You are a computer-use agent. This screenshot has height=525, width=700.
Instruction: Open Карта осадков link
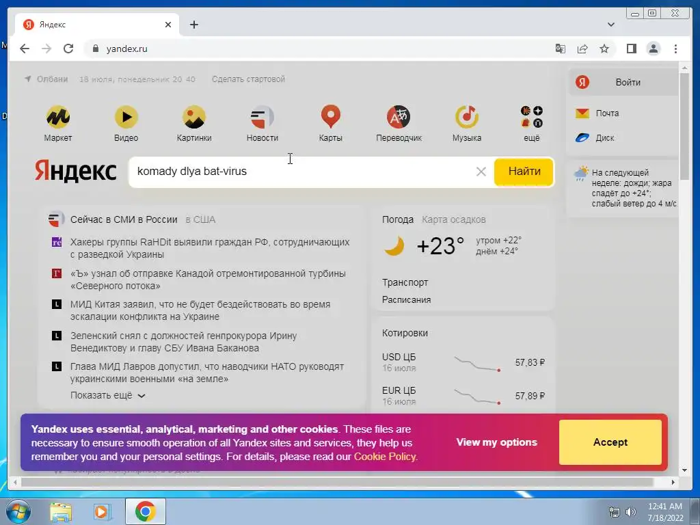(x=454, y=219)
